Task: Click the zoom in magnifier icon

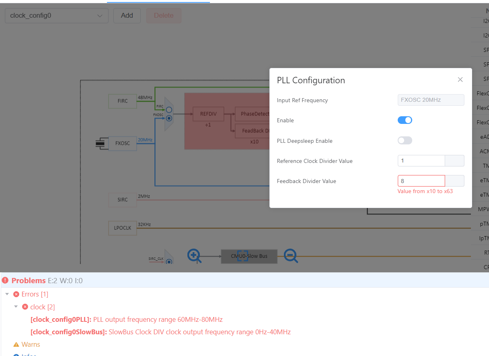Action: pyautogui.click(x=194, y=255)
